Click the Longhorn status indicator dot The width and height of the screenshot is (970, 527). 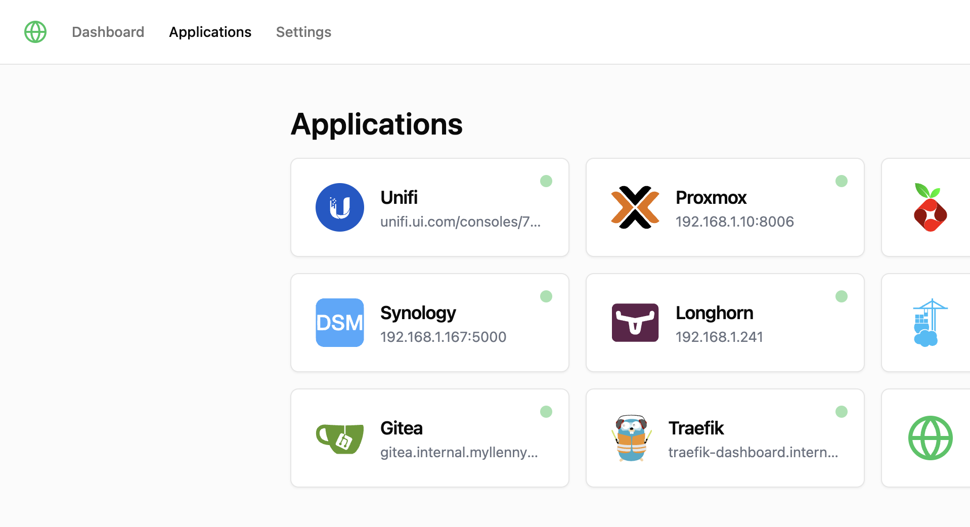coord(841,296)
